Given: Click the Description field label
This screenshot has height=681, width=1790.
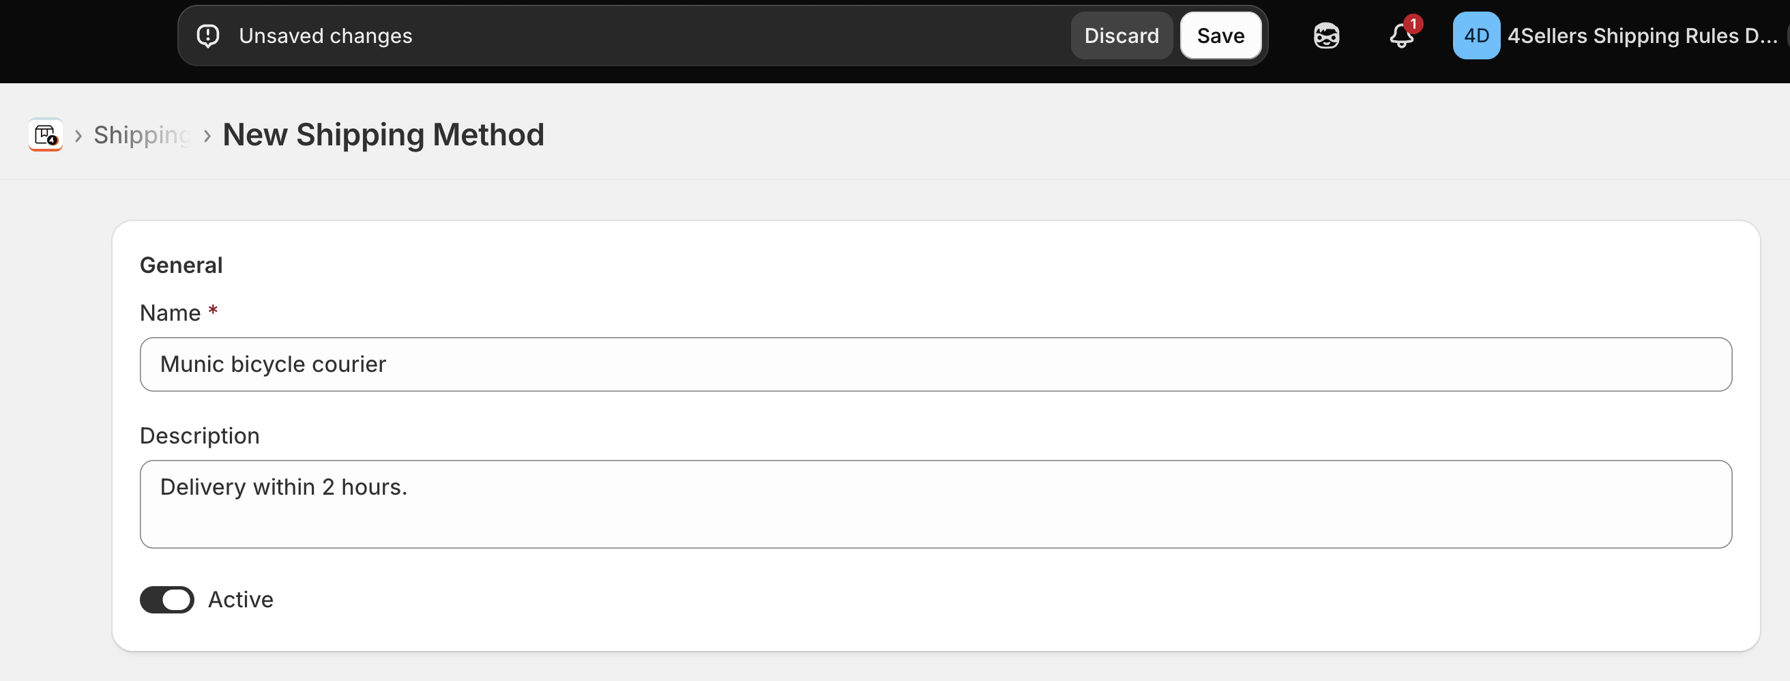Looking at the screenshot, I should [199, 436].
